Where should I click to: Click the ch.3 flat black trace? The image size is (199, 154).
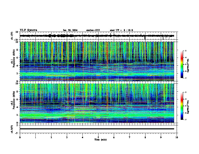[x=97, y=129]
